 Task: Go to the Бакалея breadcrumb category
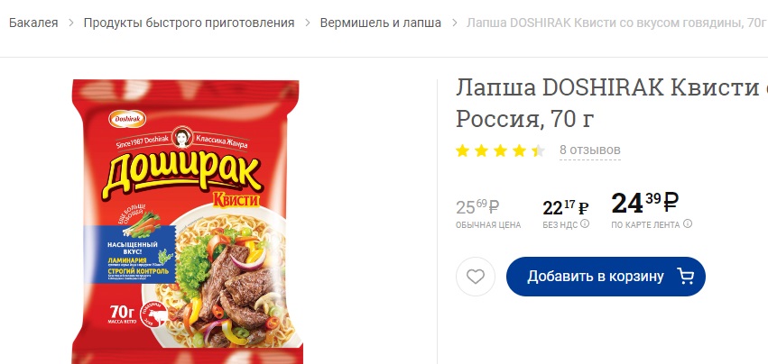click(33, 23)
